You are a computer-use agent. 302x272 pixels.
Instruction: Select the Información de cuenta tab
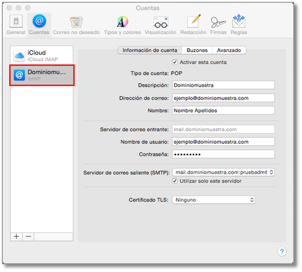(x=150, y=50)
